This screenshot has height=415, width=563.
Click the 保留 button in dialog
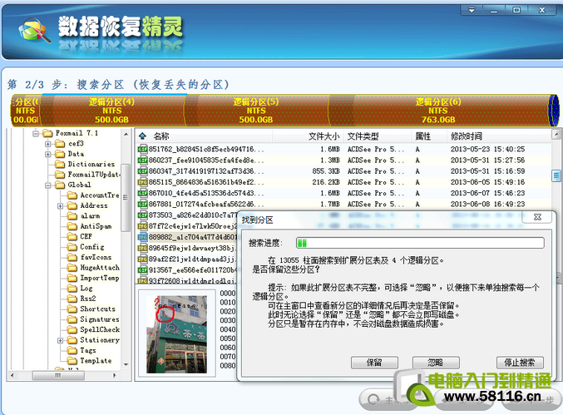pyautogui.click(x=374, y=363)
